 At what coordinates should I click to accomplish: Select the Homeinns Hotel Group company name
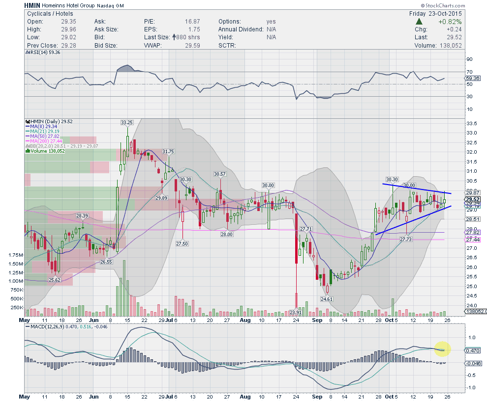(x=68, y=5)
